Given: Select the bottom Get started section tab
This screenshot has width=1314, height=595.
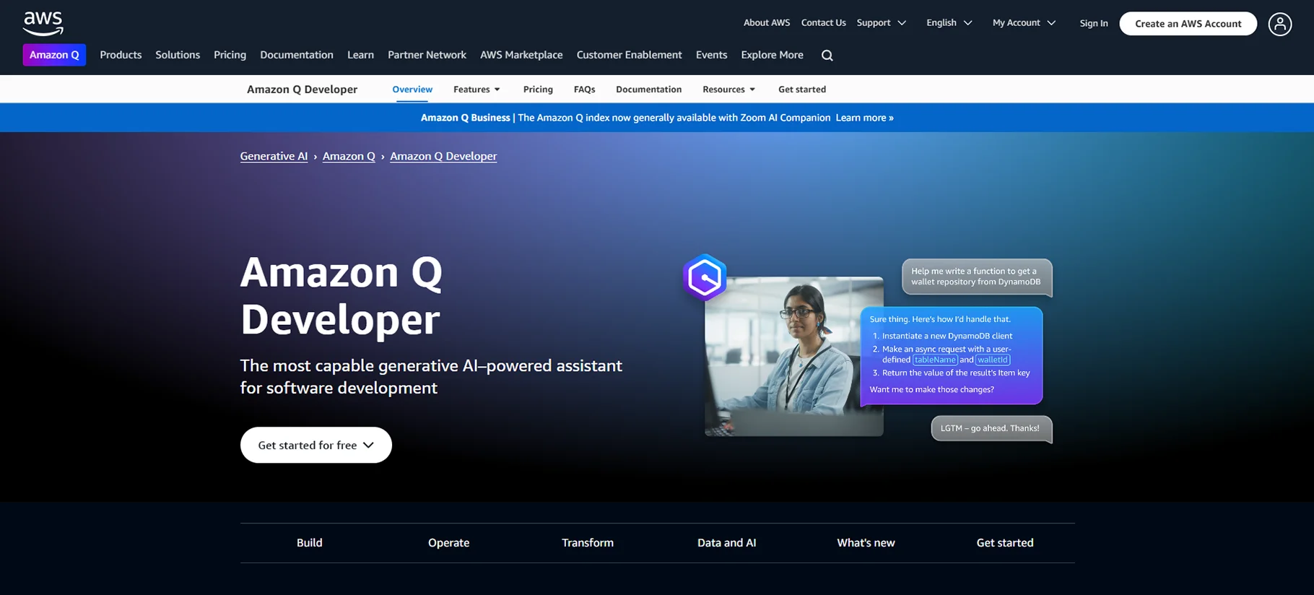Looking at the screenshot, I should coord(1005,543).
